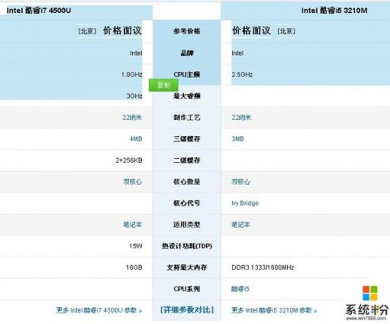Screen dimensions: 390x324
Task: Click the 最大睿频 row header
Action: click(186, 96)
